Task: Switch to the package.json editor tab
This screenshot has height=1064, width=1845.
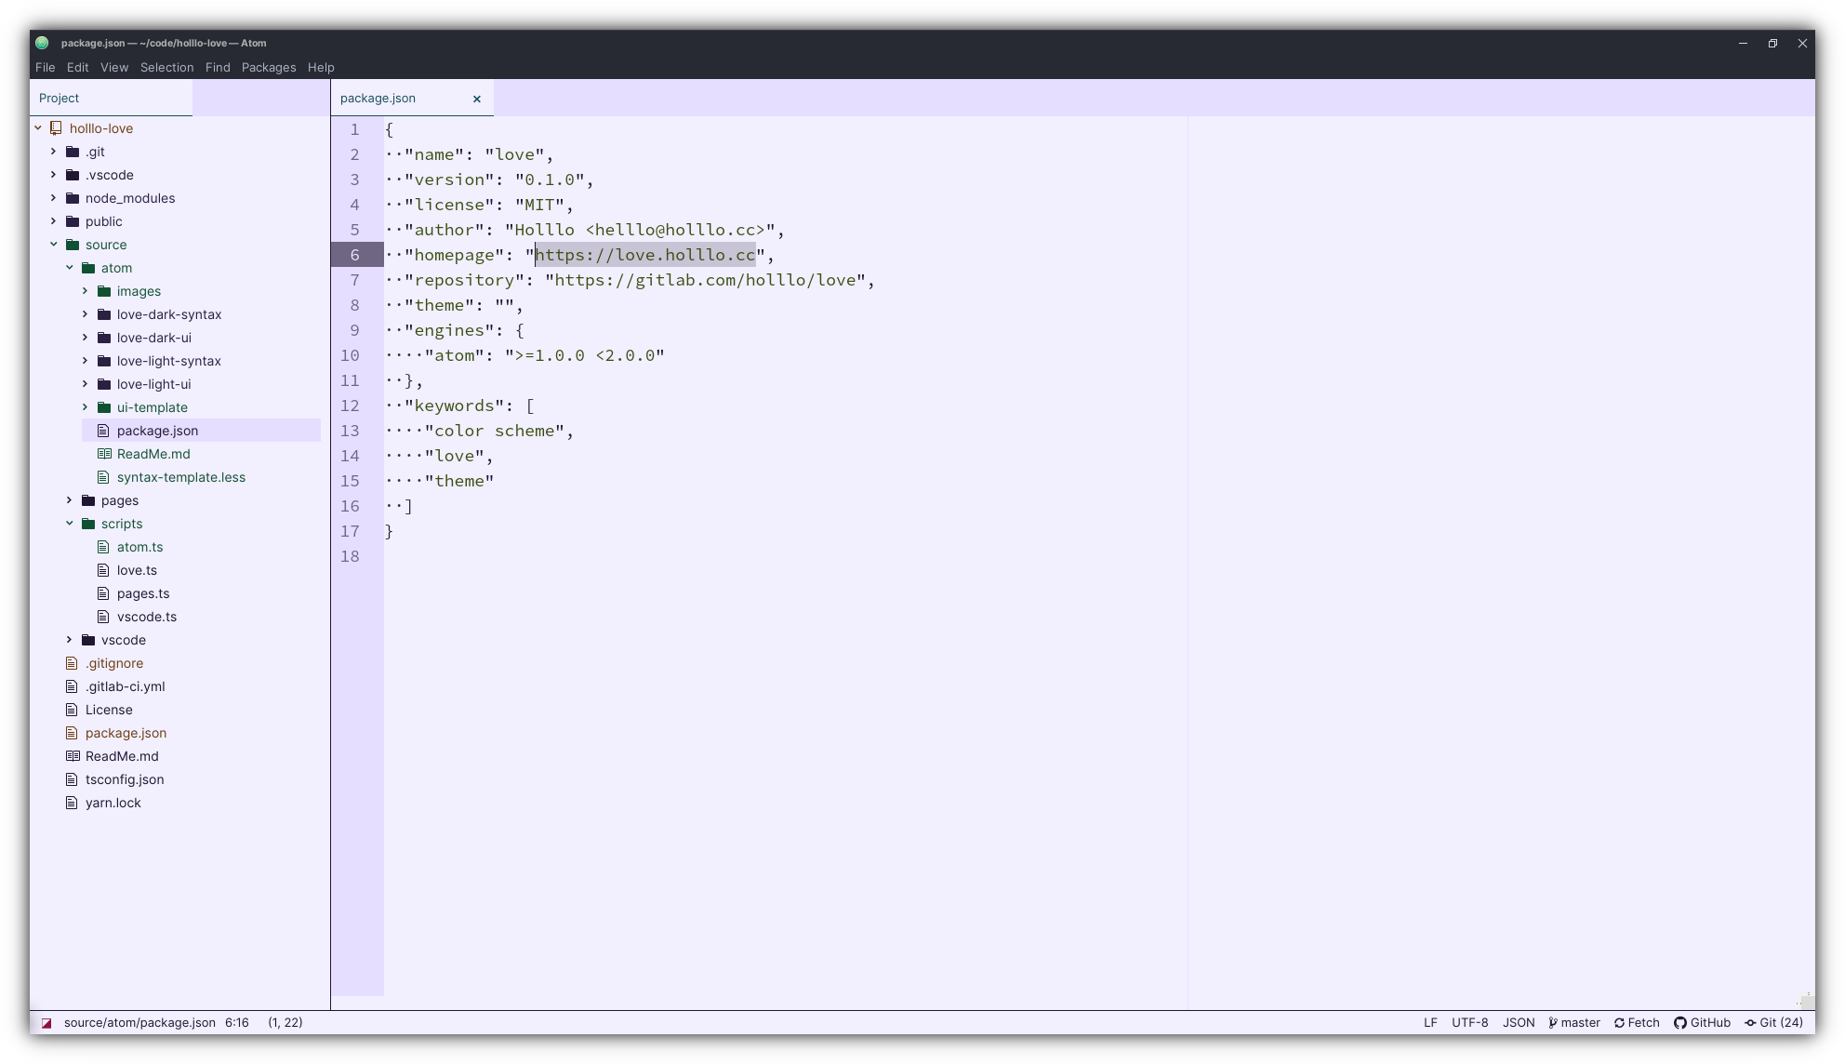Action: click(412, 98)
